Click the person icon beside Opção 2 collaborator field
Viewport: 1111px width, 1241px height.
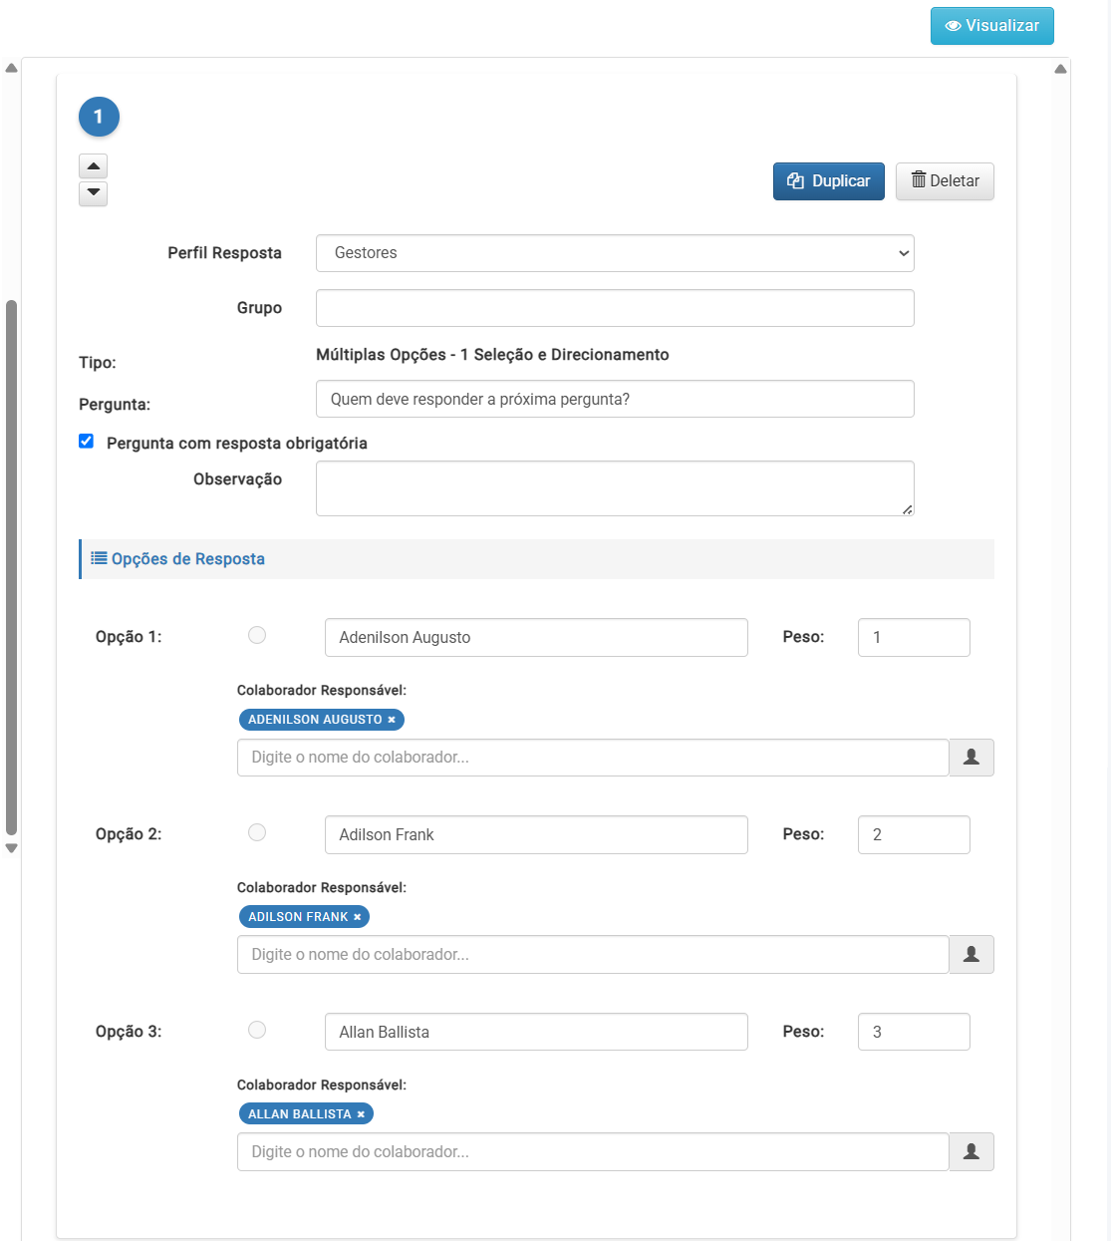(x=971, y=955)
